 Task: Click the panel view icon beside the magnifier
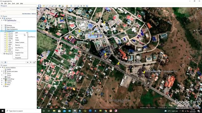tap(5, 62)
